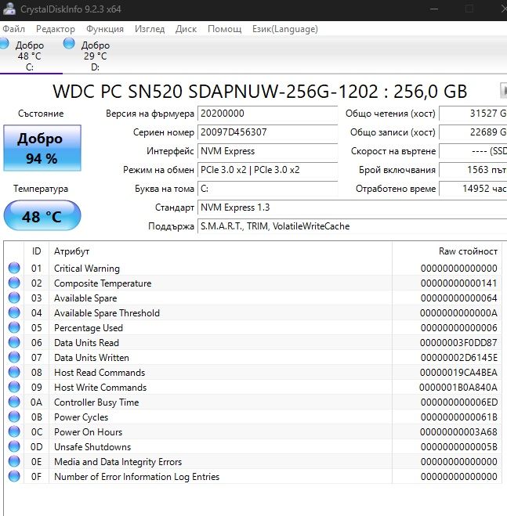Open the Функция menu
507x516 pixels.
(105, 29)
